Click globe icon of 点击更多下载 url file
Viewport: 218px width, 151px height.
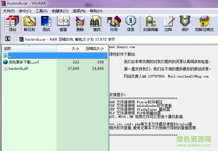tap(6, 62)
